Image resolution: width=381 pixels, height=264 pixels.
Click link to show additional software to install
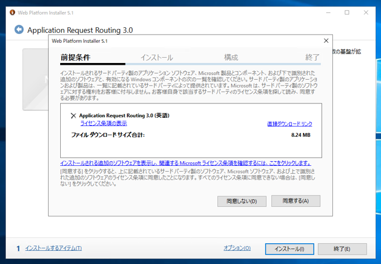click(186, 163)
